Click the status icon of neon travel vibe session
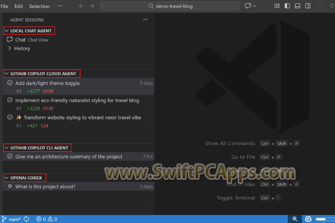The height and width of the screenshot is (223, 335). tap(10, 117)
